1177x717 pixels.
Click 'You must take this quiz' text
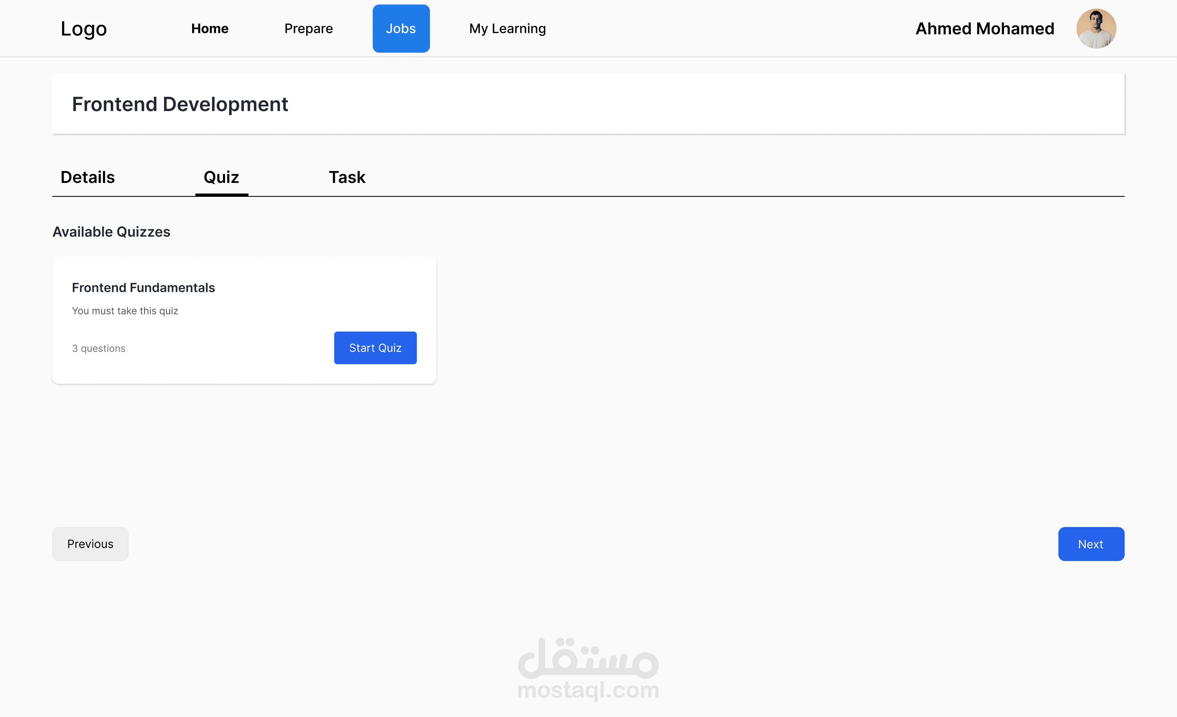[x=125, y=311]
